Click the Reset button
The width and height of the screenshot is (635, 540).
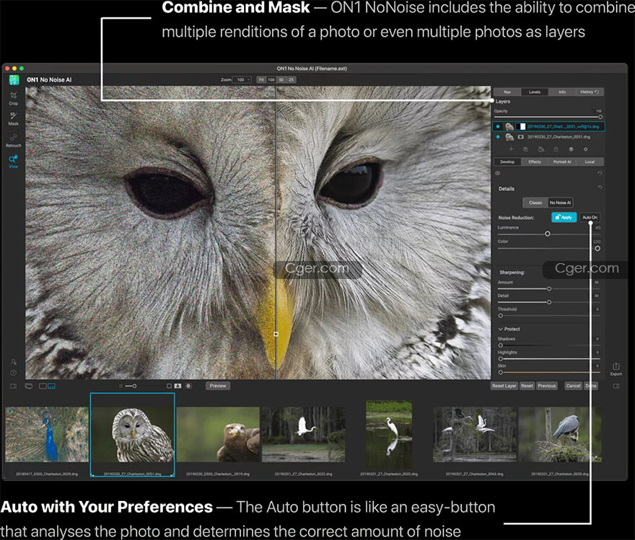tap(527, 386)
